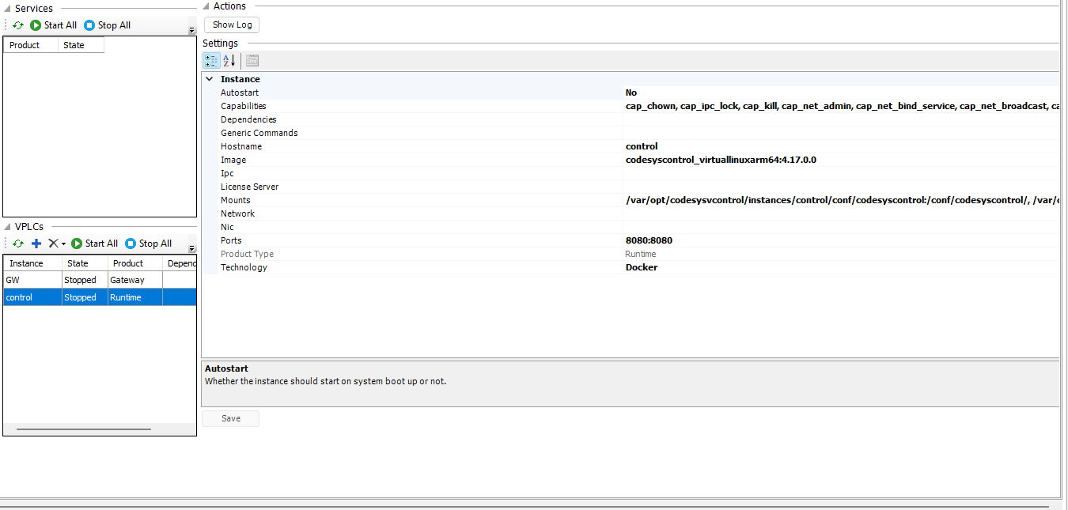Sort VPLC table by State column
Viewport: 1068px width, 510px height.
pyautogui.click(x=85, y=263)
